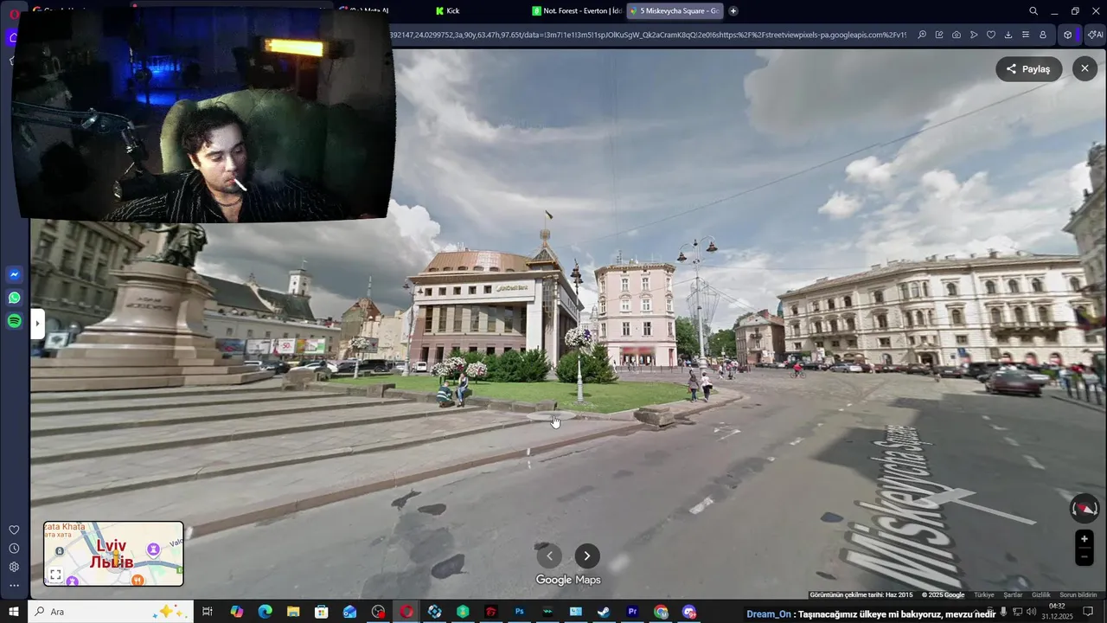Bookmark the page with the heart icon
Viewport: 1107px width, 623px height.
click(991, 35)
